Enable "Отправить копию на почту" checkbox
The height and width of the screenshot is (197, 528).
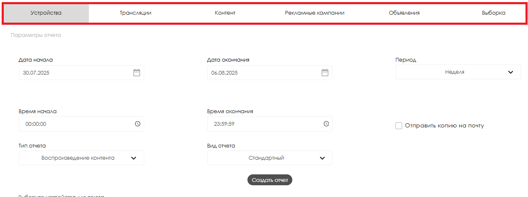pyautogui.click(x=399, y=126)
